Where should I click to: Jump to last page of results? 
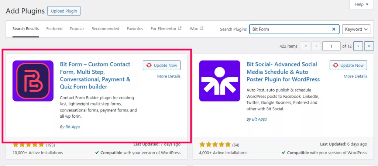pyautogui.click(x=369, y=46)
